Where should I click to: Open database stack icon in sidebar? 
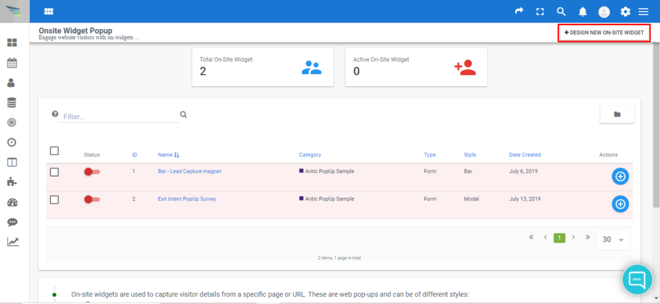(x=12, y=102)
